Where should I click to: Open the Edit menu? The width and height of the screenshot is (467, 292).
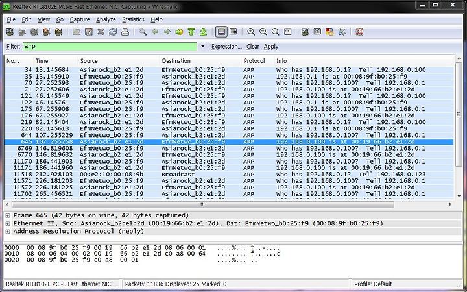tap(27, 19)
